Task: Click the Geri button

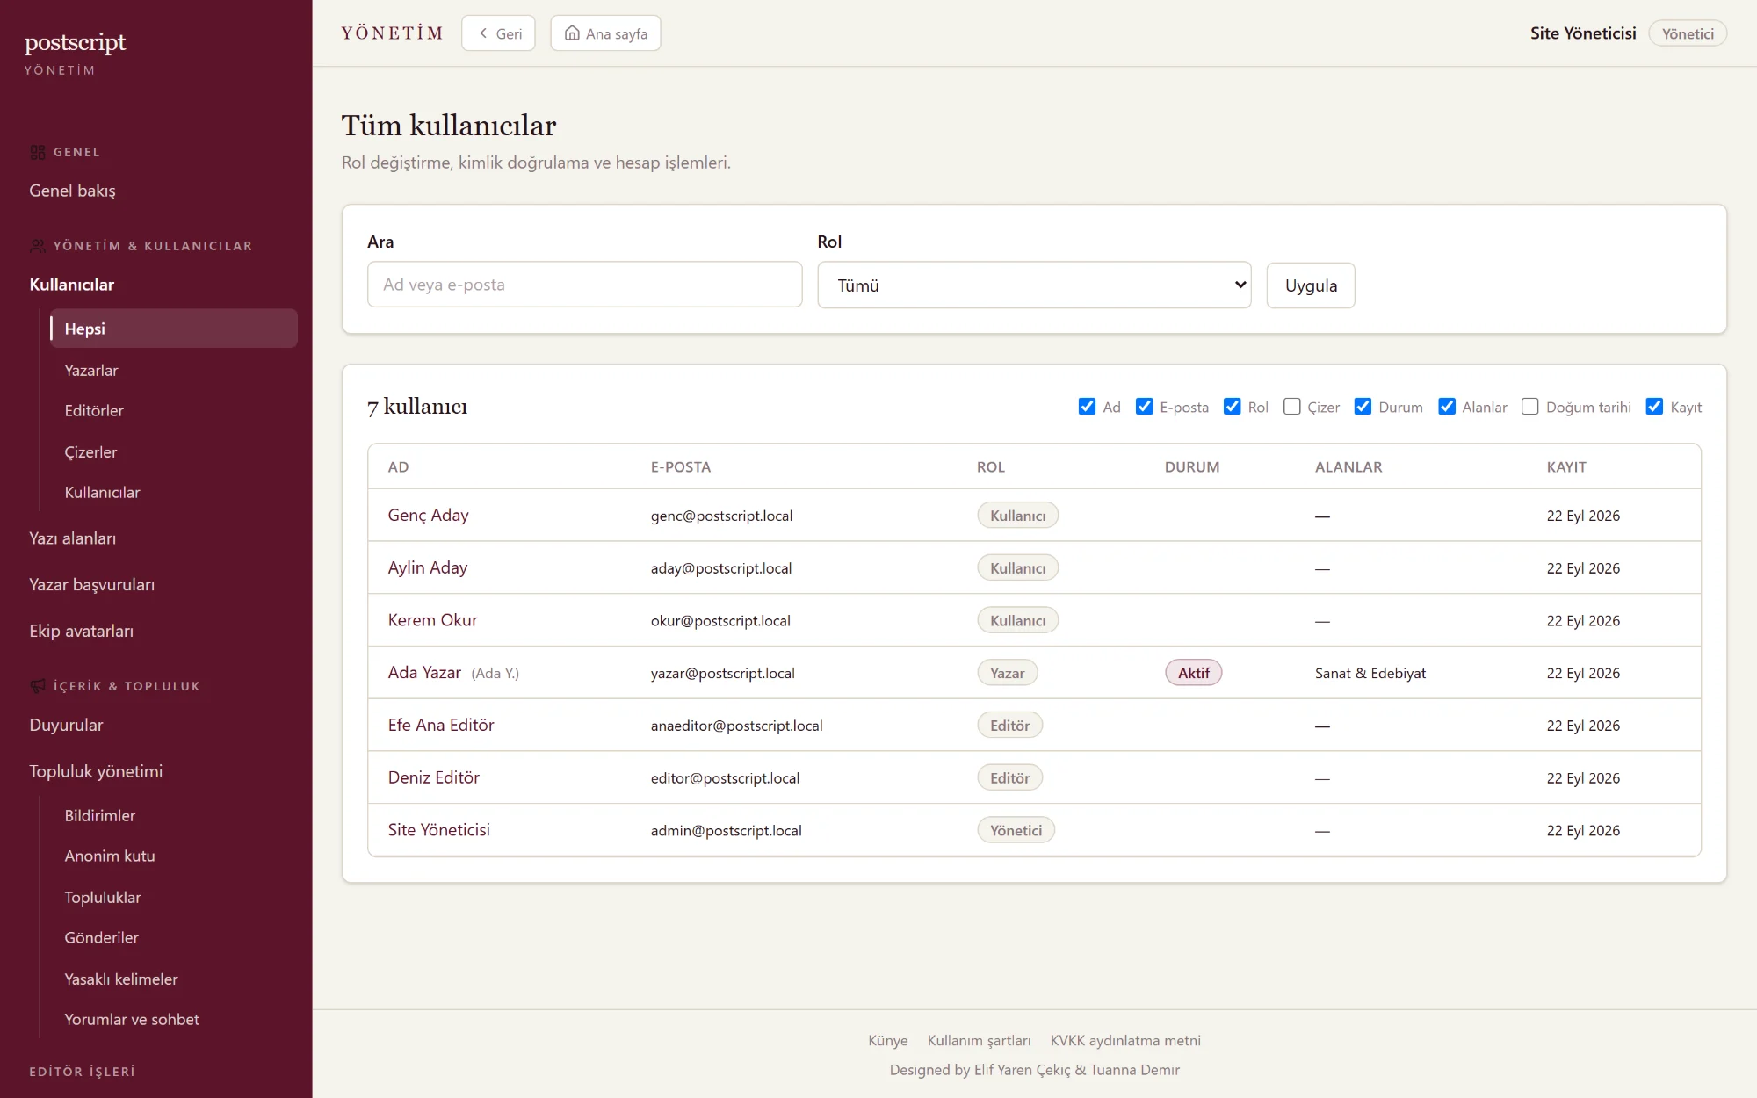Action: tap(498, 33)
